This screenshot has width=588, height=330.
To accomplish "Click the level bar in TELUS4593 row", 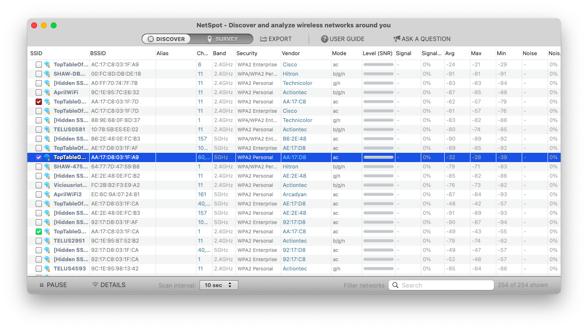I will coord(378,268).
